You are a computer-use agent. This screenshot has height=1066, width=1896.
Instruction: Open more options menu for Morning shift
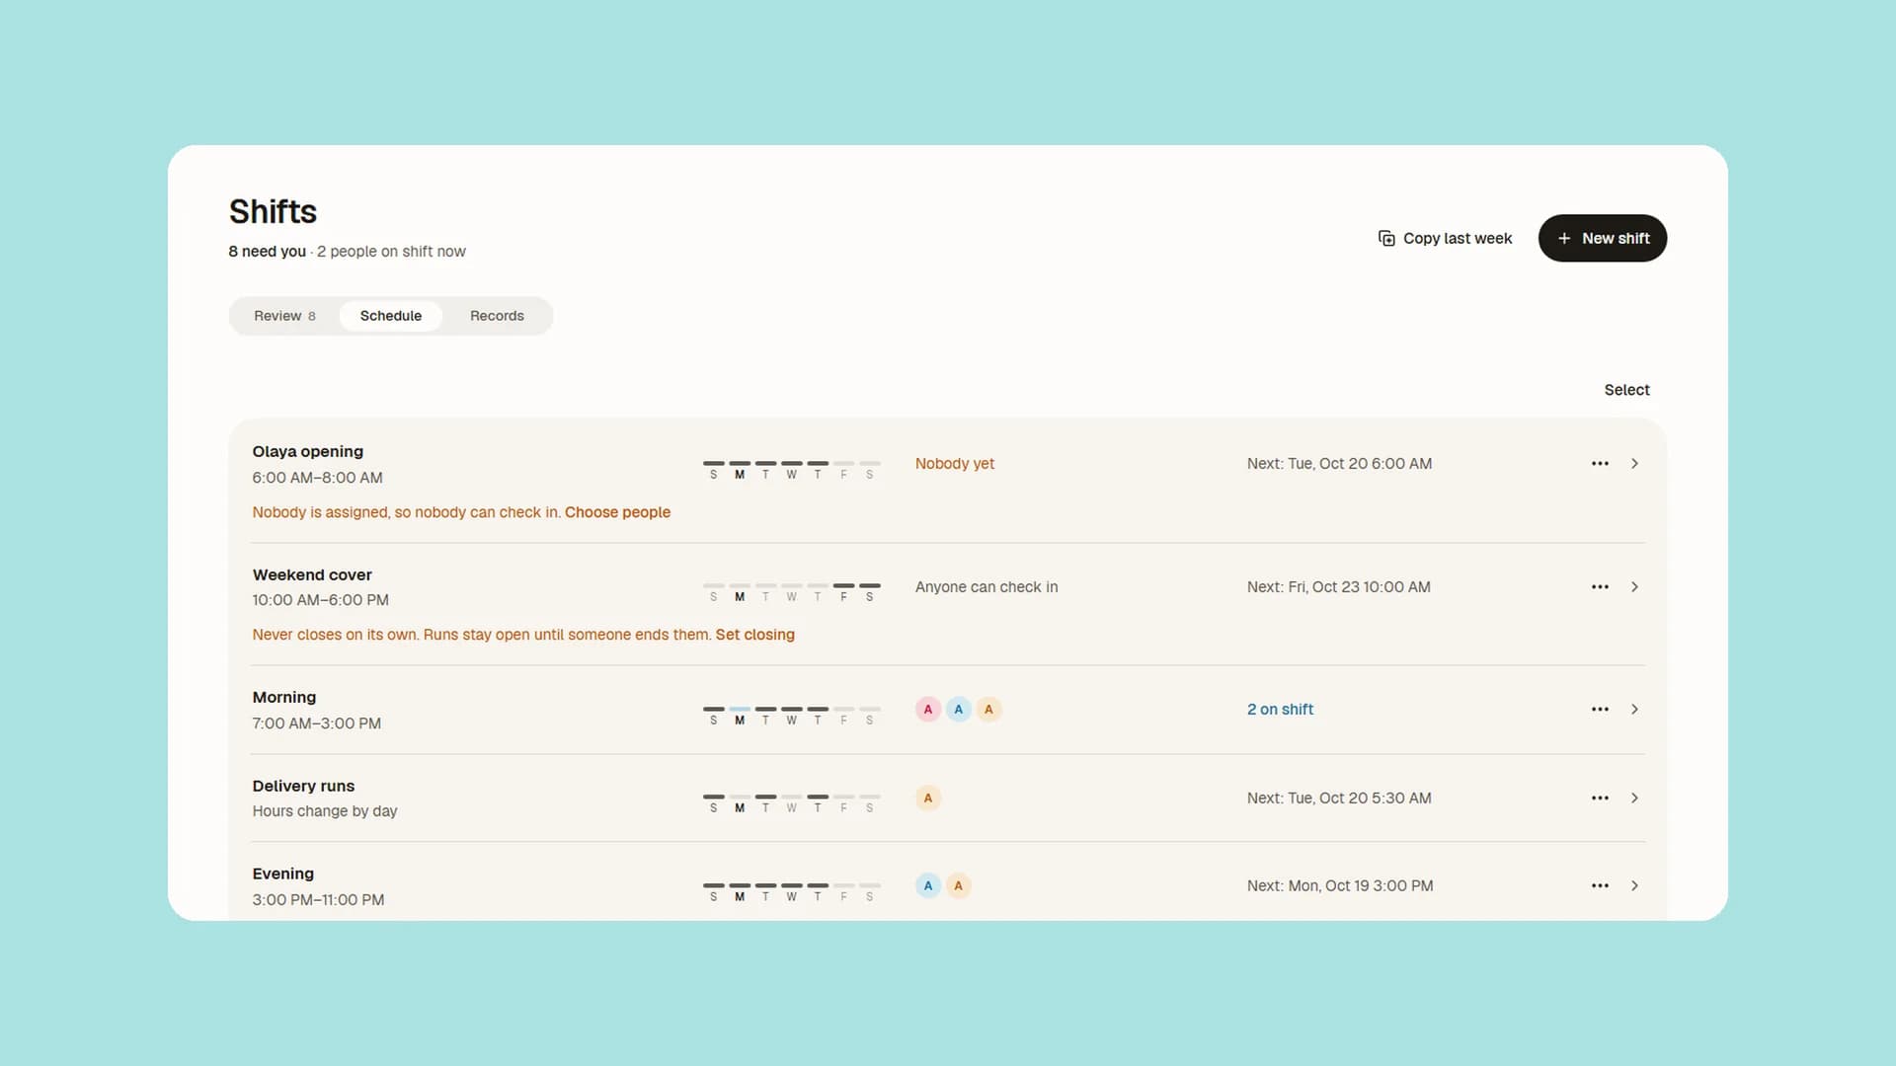click(x=1600, y=710)
